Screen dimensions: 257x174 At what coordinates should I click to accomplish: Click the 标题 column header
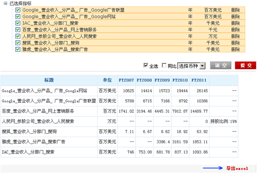click(49, 80)
